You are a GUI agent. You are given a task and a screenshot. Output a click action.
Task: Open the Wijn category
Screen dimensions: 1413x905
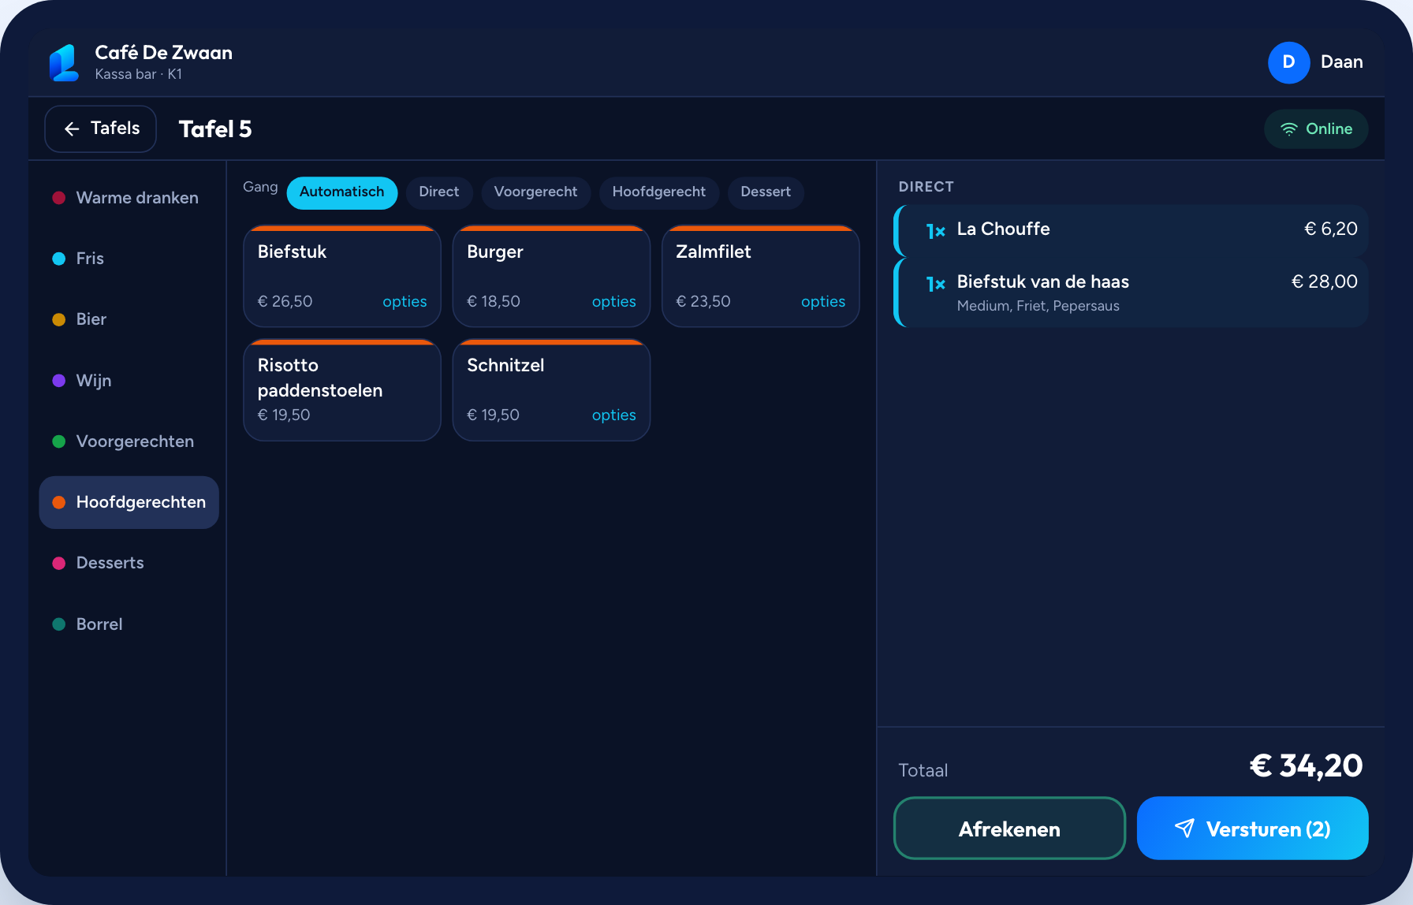[x=129, y=381]
